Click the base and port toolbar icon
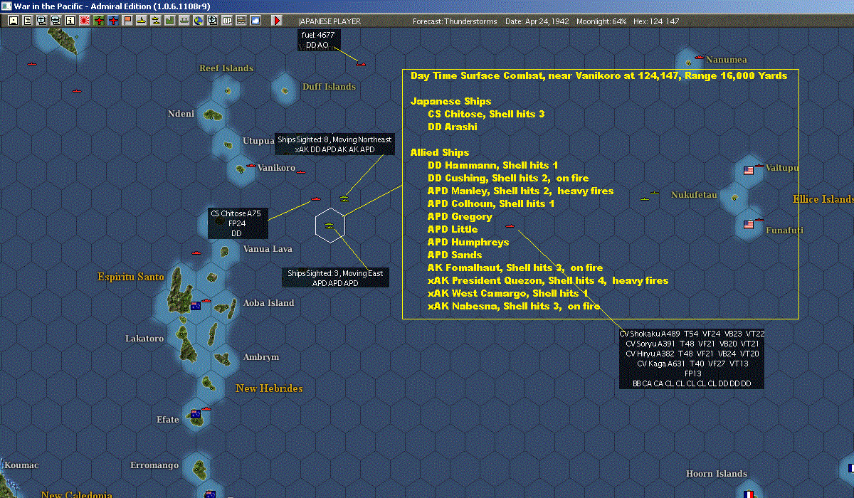 pos(184,21)
